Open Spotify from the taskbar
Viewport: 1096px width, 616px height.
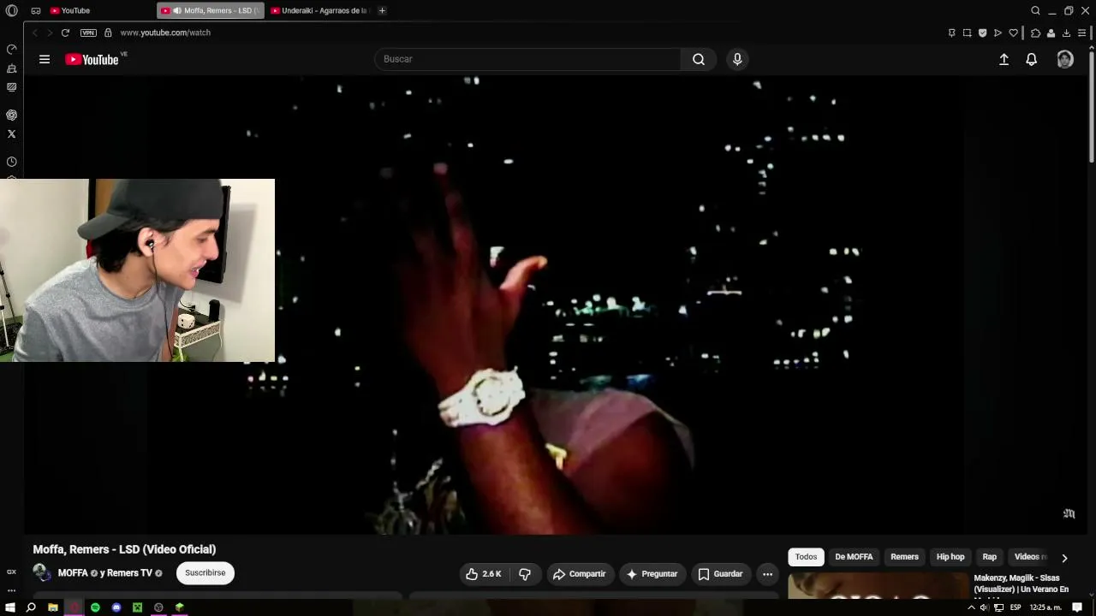point(95,607)
